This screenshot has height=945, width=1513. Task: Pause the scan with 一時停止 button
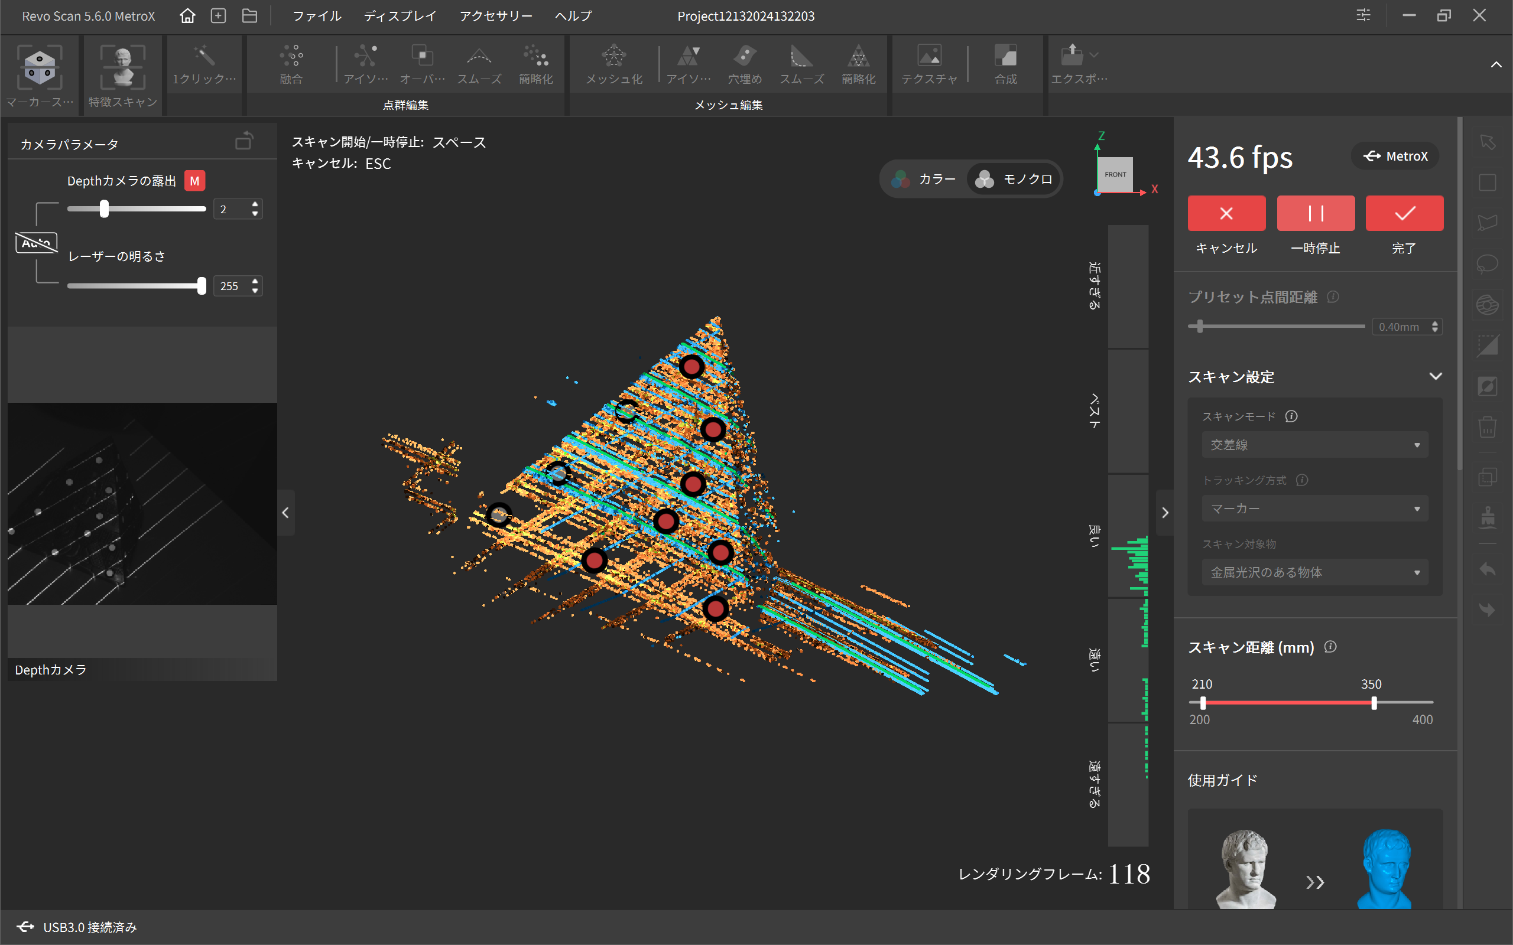[x=1316, y=213]
